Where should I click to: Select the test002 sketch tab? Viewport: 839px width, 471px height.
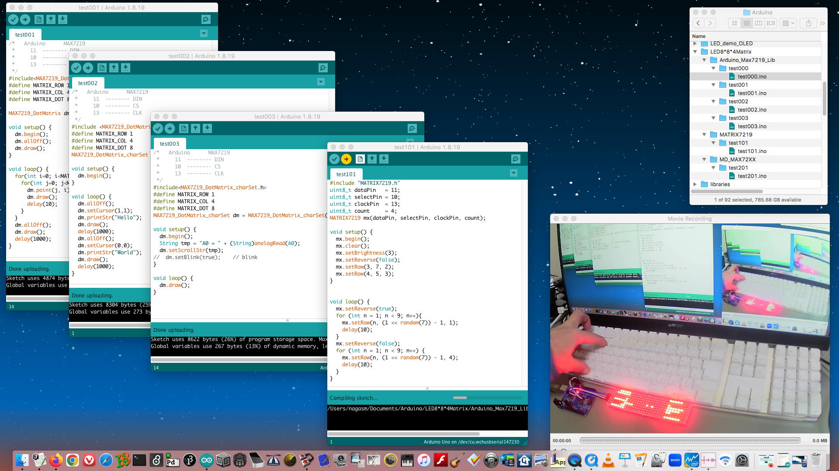[x=87, y=83]
